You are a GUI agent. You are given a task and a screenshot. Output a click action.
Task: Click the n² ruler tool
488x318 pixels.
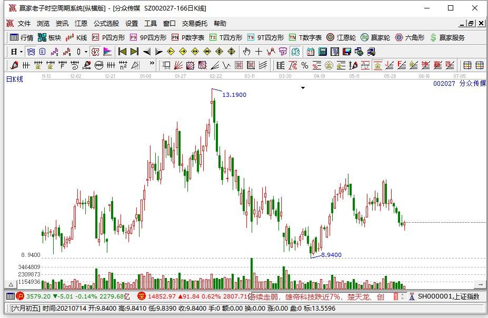point(123,65)
